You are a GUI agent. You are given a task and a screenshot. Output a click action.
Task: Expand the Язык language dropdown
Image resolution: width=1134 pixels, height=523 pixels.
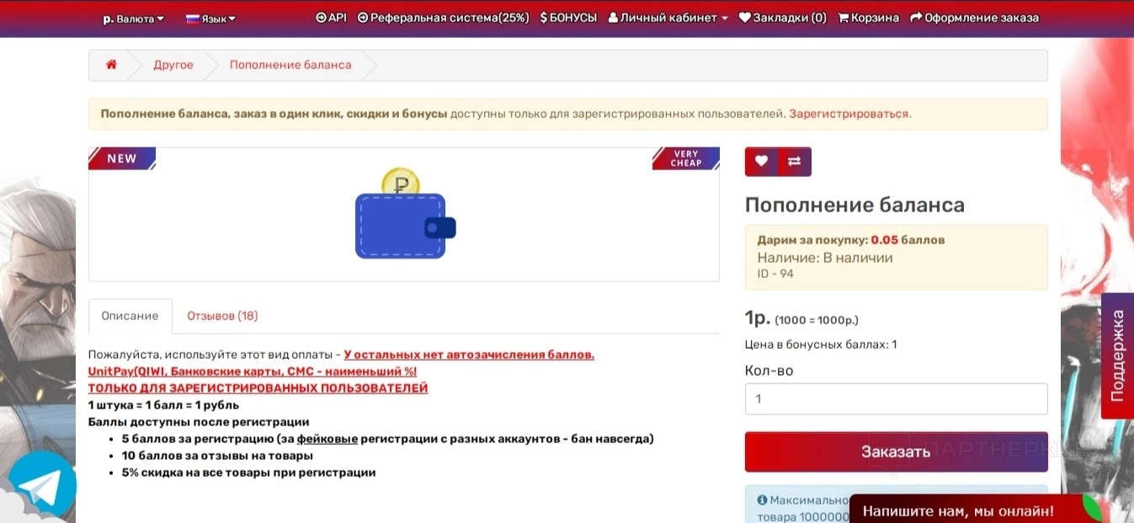coord(211,19)
